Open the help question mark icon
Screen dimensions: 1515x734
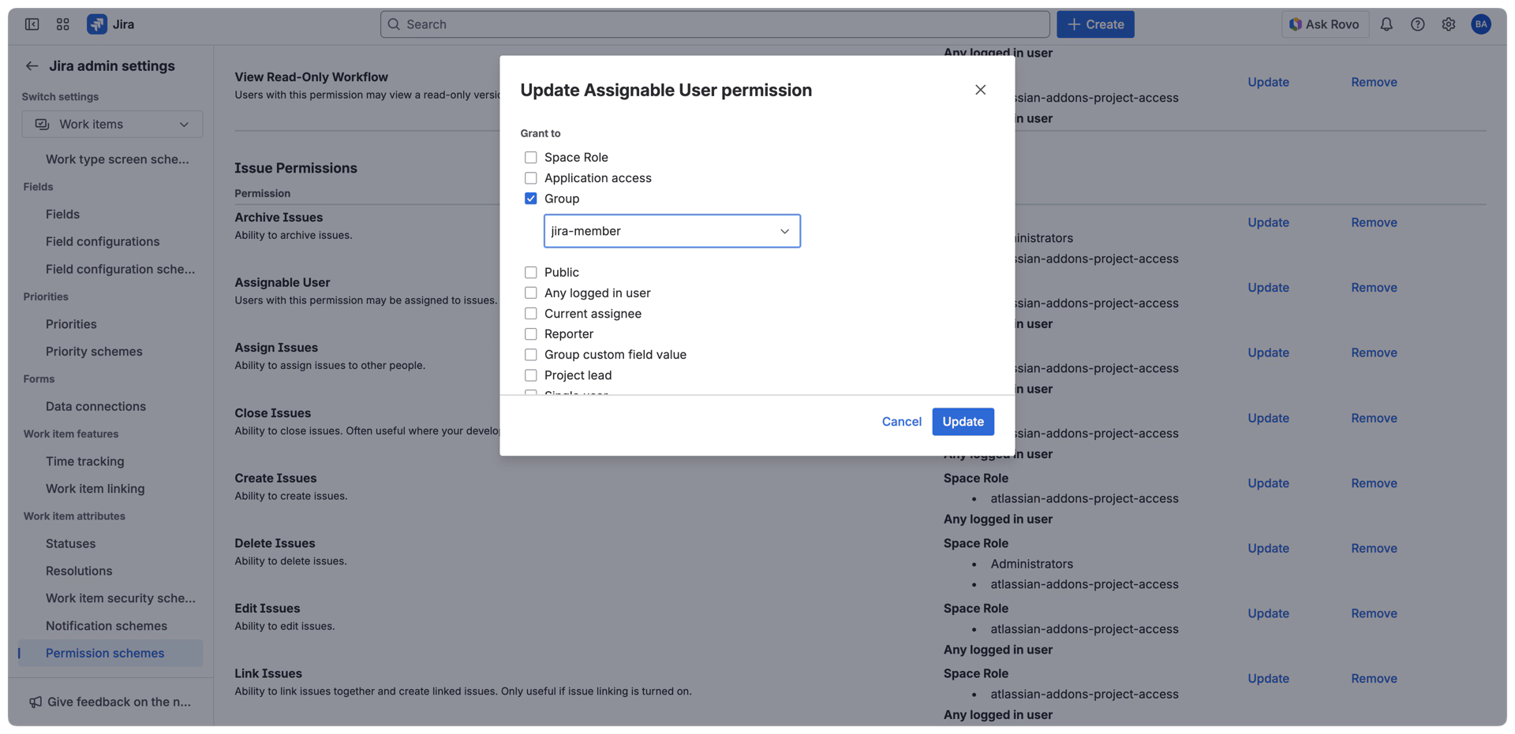click(x=1417, y=24)
